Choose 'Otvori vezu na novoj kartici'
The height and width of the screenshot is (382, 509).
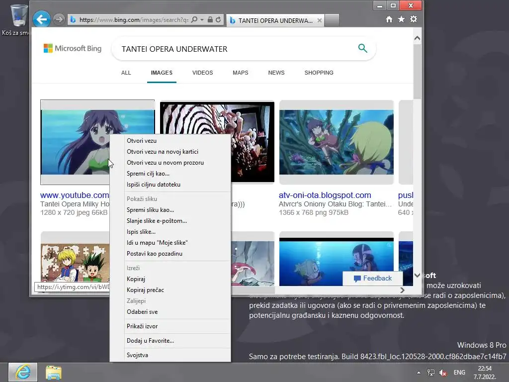tap(170, 152)
